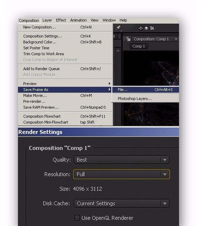Select the Puppet Pin tool icon
Viewport: 197px width, 226px height.
click(118, 28)
